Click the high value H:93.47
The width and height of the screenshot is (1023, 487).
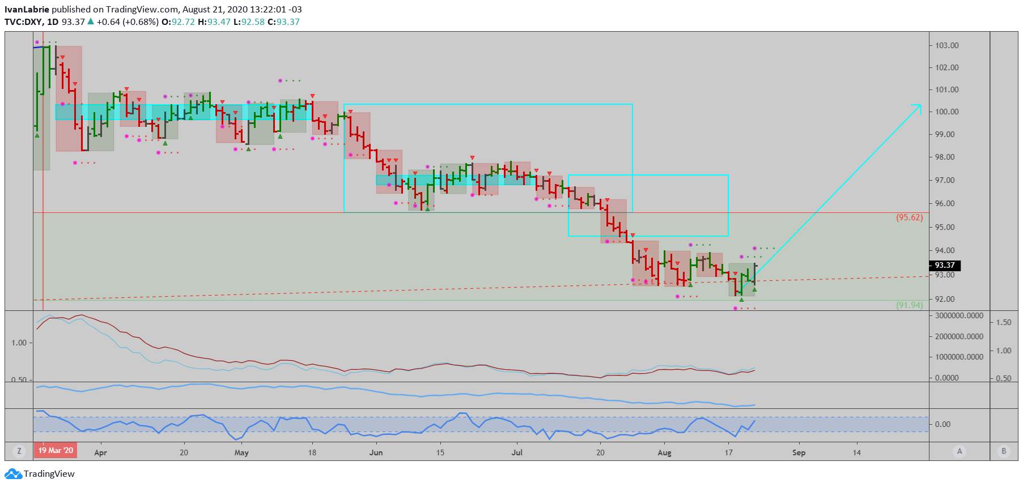[214, 22]
